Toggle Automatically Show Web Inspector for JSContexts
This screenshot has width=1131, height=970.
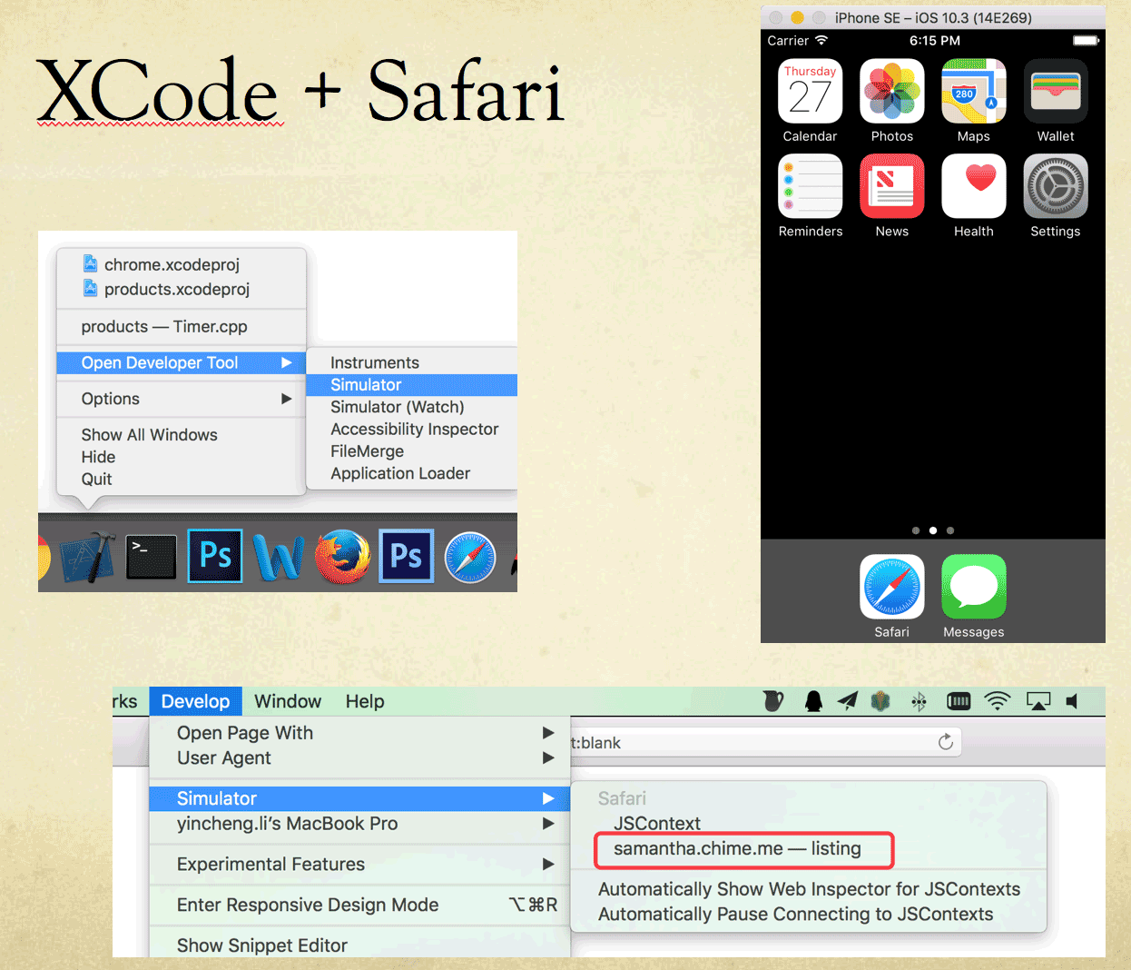(809, 889)
